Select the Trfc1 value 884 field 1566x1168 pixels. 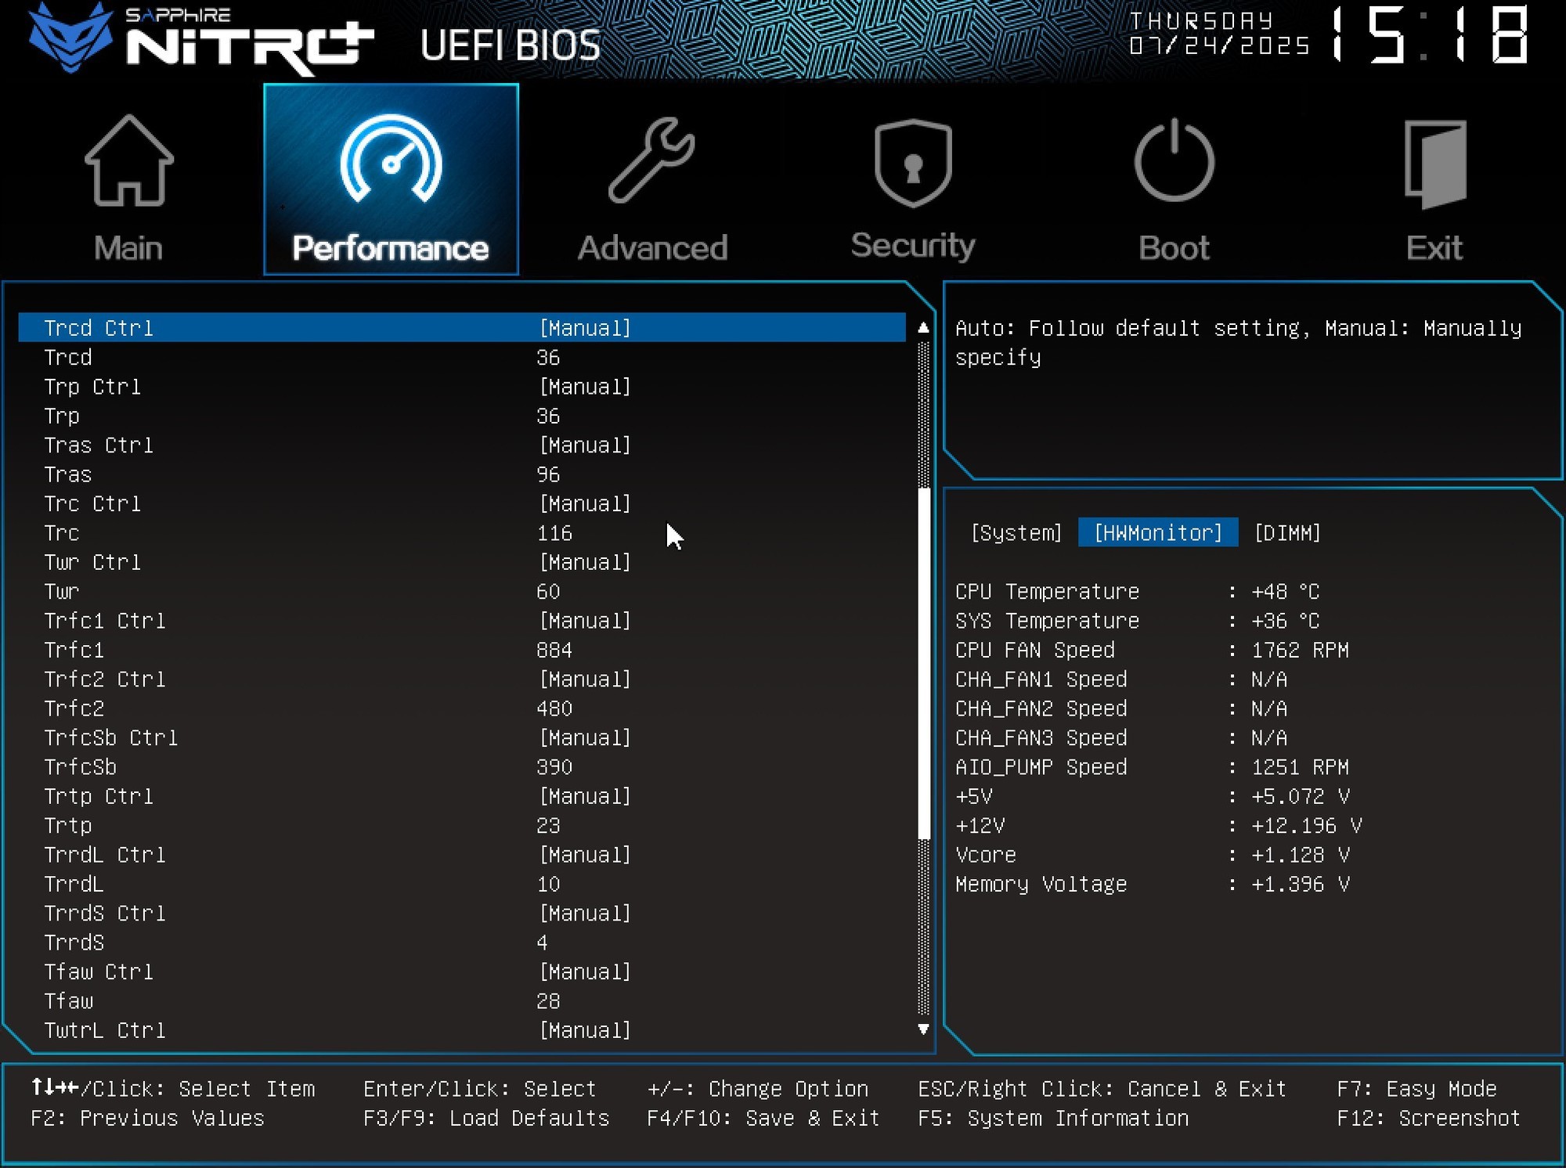coord(554,650)
